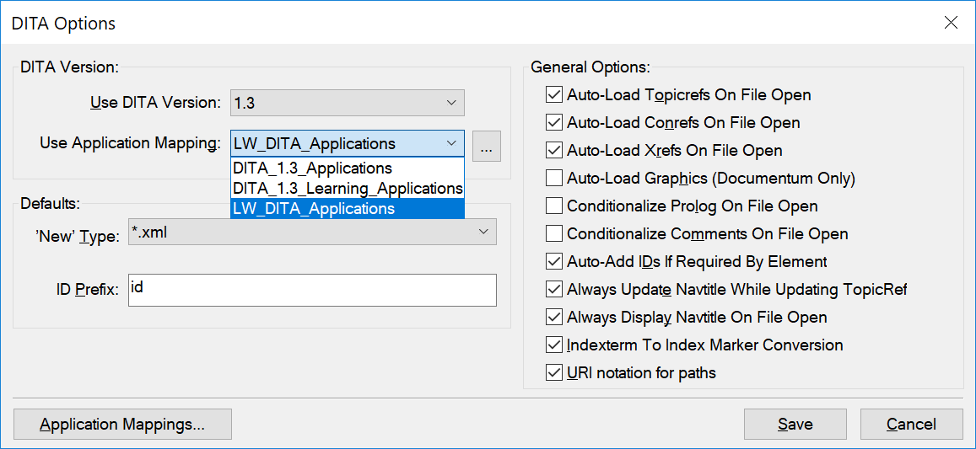Expand the 'New' Type dropdown

pos(312,232)
